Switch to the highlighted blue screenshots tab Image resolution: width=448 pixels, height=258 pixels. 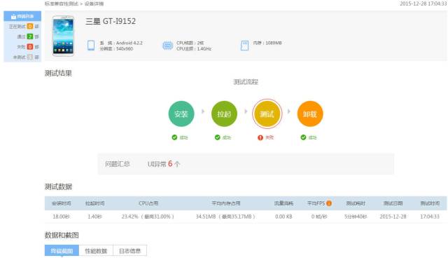tap(62, 251)
